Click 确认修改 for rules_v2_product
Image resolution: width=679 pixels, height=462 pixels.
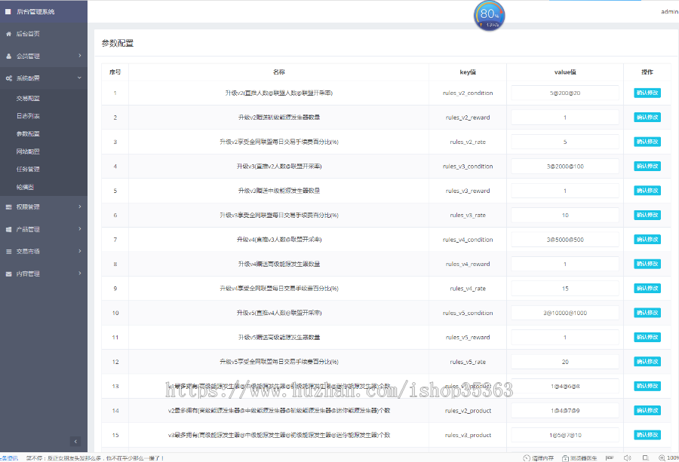point(647,411)
